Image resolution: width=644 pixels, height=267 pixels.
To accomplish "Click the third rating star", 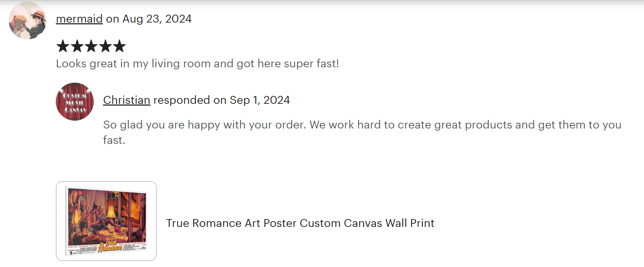I will [x=91, y=46].
